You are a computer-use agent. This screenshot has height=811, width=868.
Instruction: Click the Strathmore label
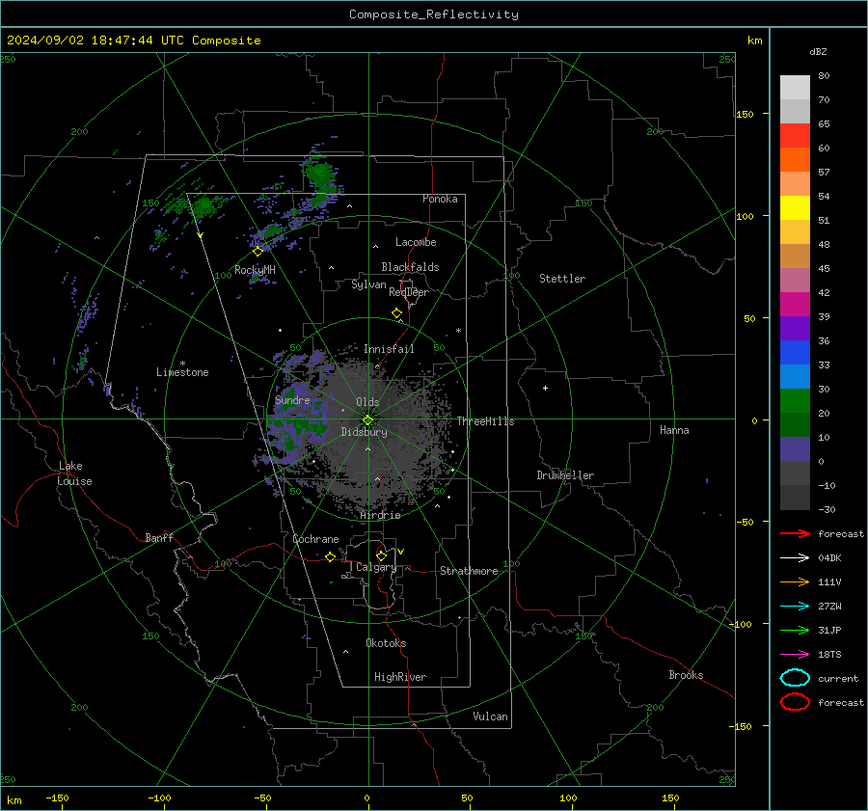pos(469,571)
